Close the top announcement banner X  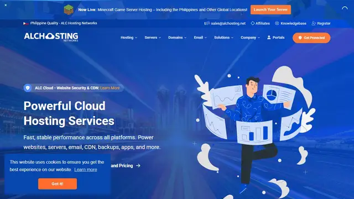(6, 5)
